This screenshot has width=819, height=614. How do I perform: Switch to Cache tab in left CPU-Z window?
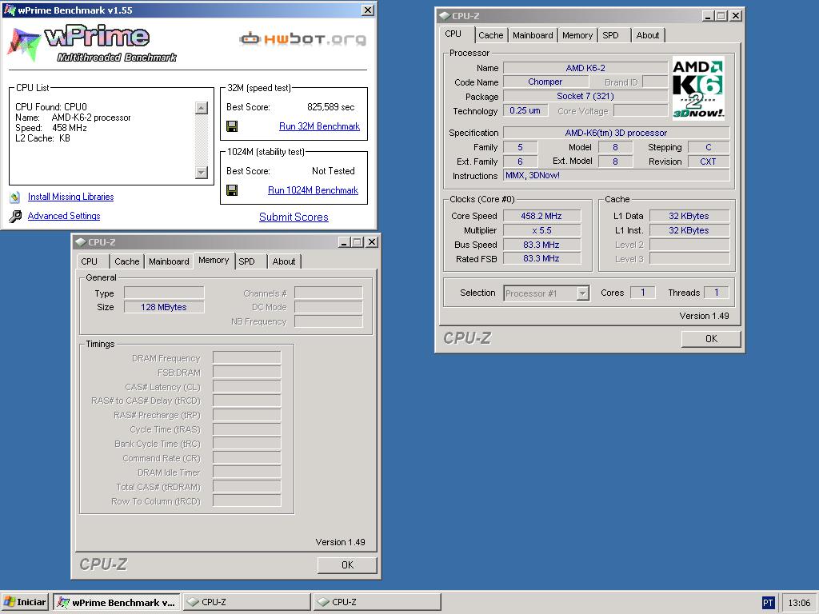click(126, 261)
